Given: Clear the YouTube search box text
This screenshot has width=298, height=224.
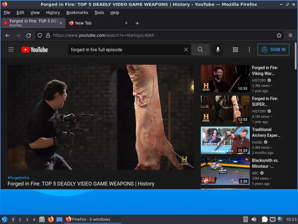Looking at the screenshot, I should 186,50.
